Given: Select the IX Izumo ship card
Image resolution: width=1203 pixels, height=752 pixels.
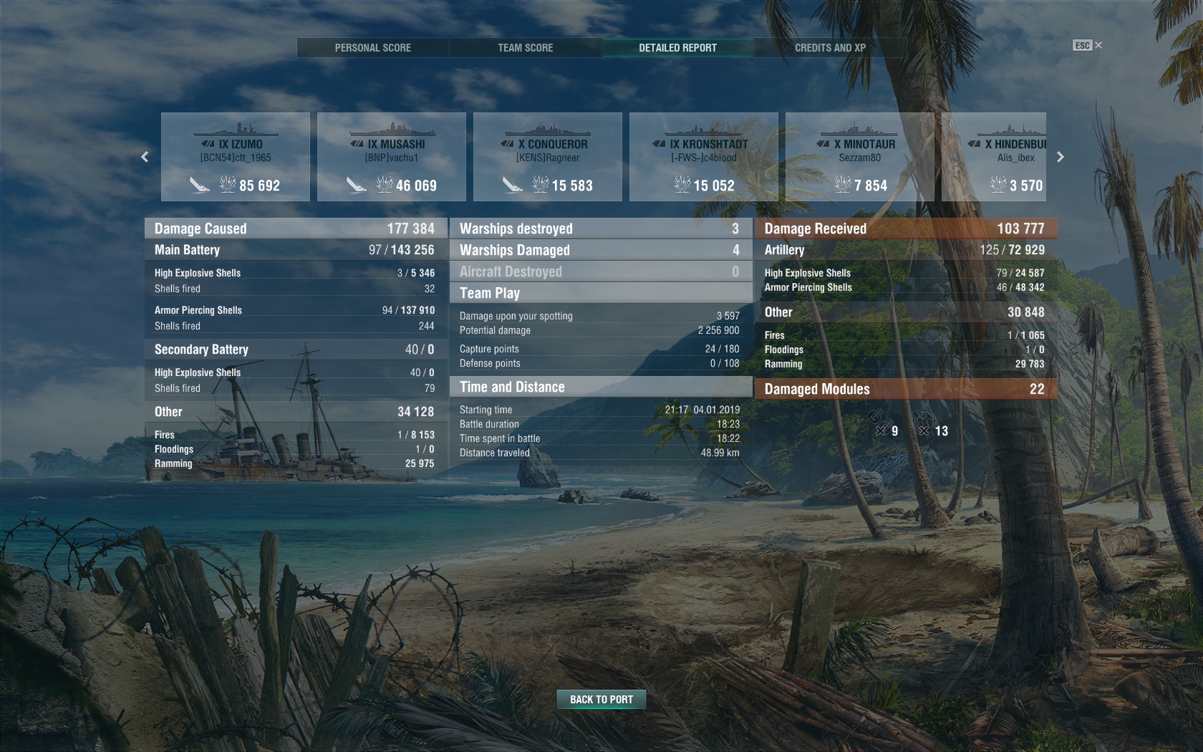Looking at the screenshot, I should tap(235, 156).
